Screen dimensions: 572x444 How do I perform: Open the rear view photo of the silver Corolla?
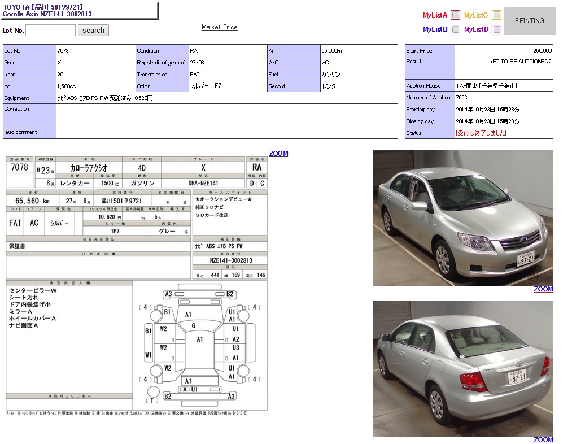pyautogui.click(x=462, y=368)
